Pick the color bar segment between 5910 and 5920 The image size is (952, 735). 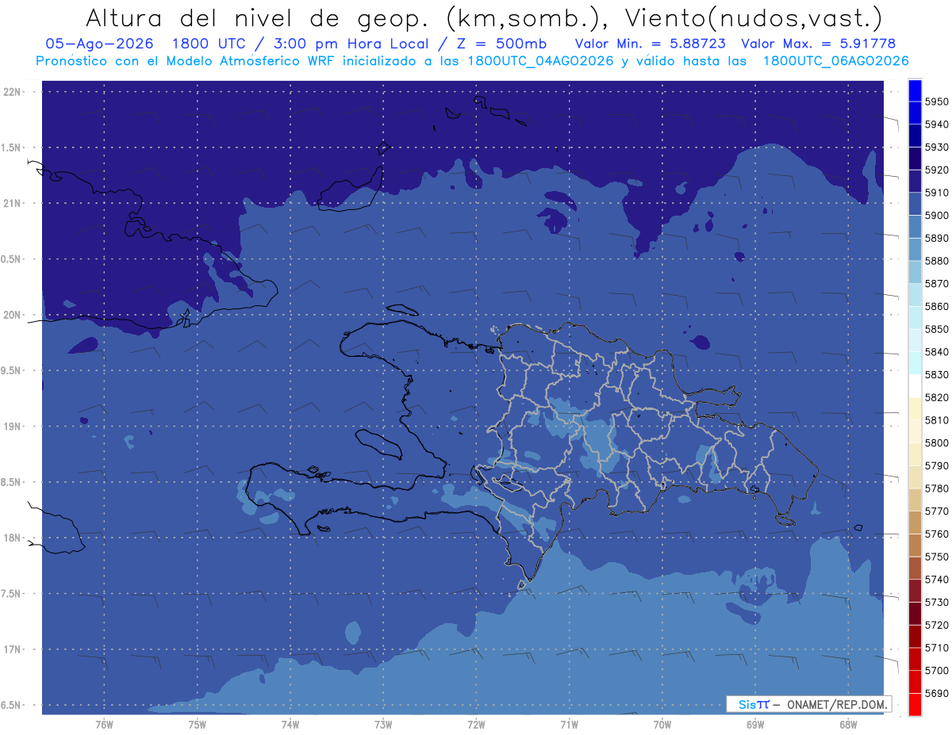click(x=915, y=182)
